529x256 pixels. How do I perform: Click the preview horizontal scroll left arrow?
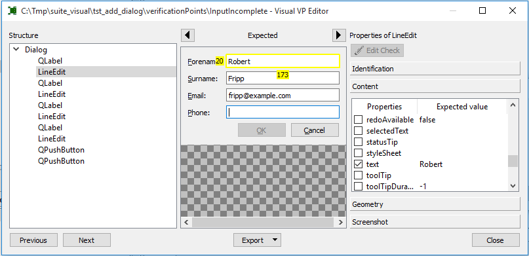pyautogui.click(x=186, y=222)
